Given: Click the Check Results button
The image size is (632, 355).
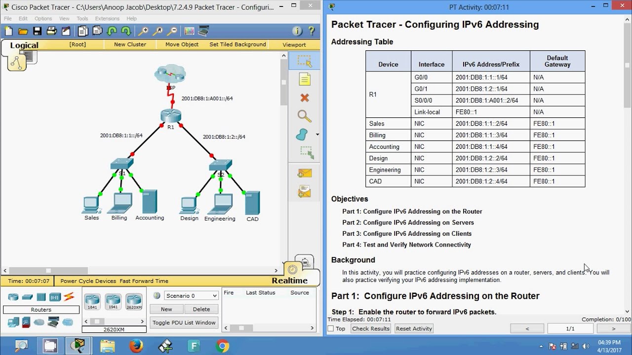Looking at the screenshot, I should 371,328.
